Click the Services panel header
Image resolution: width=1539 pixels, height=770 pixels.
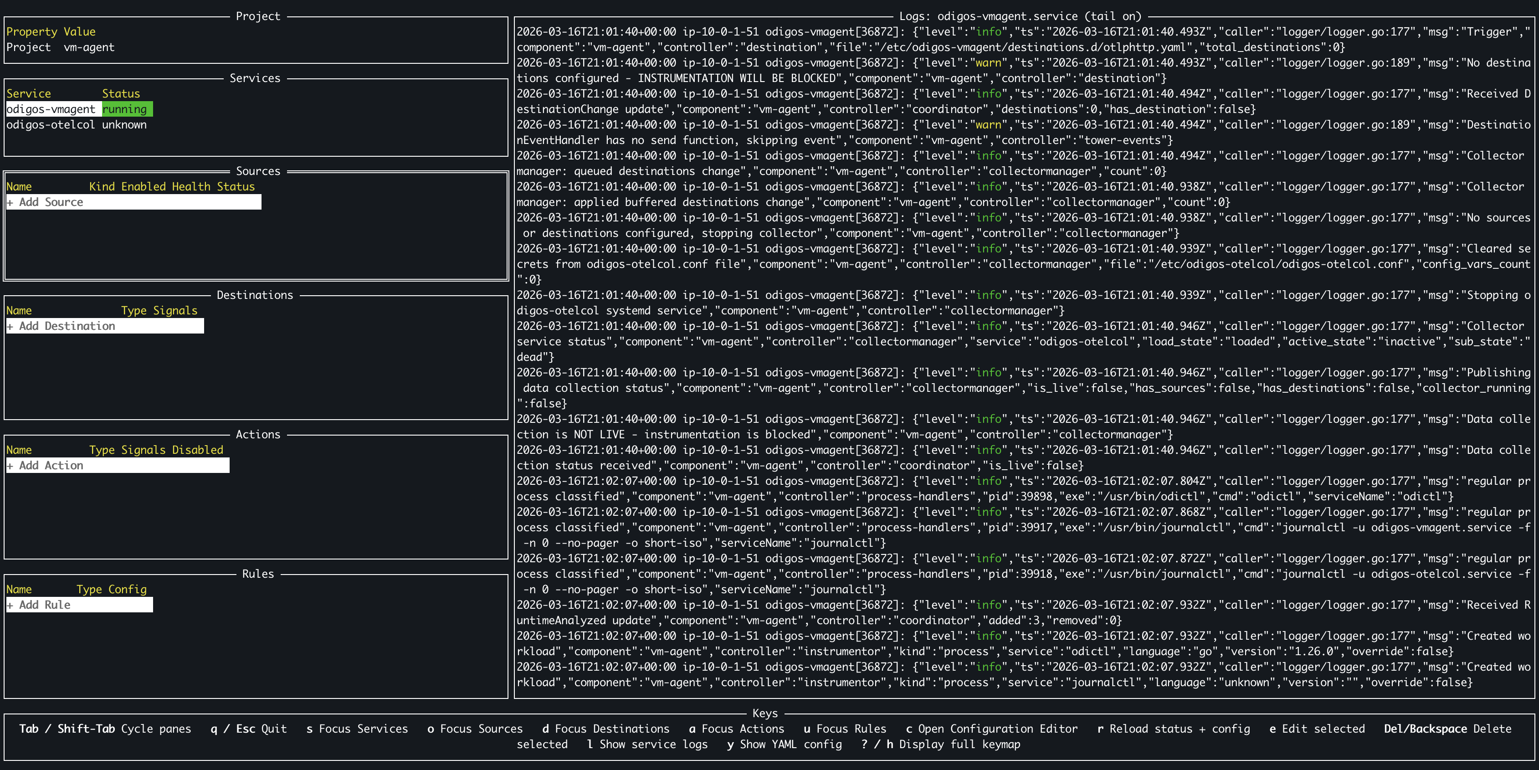coord(255,77)
